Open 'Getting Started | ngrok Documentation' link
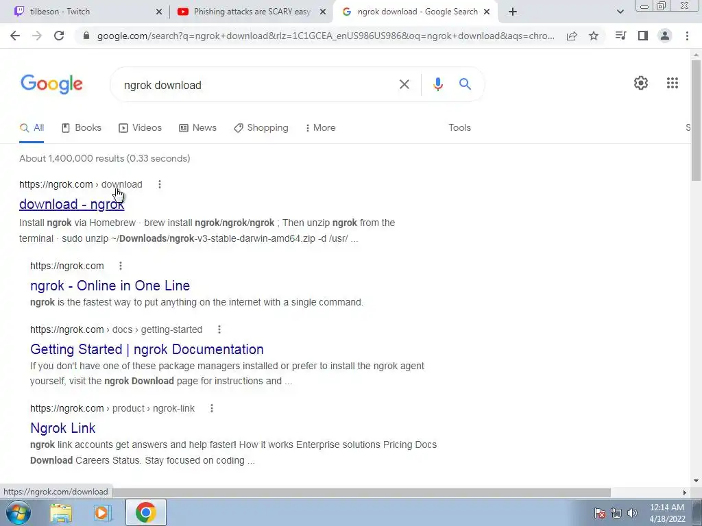Screen dimensions: 702x526 147,349
